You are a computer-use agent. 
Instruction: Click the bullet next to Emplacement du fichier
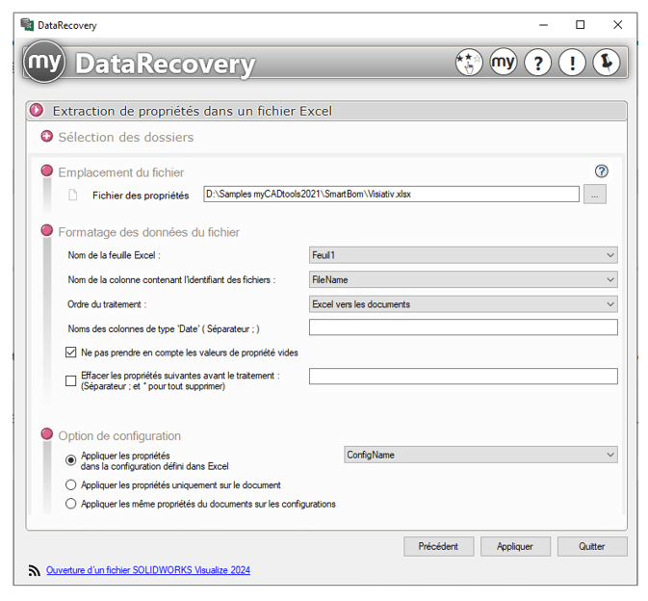pos(47,170)
